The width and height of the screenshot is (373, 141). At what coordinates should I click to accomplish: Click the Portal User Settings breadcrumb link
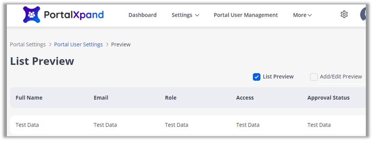coord(78,45)
